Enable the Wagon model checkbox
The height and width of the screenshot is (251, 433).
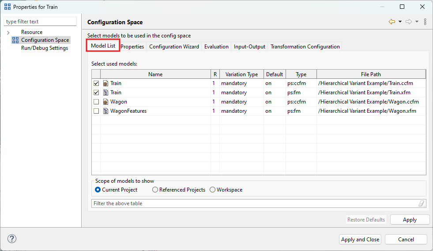[x=96, y=102]
